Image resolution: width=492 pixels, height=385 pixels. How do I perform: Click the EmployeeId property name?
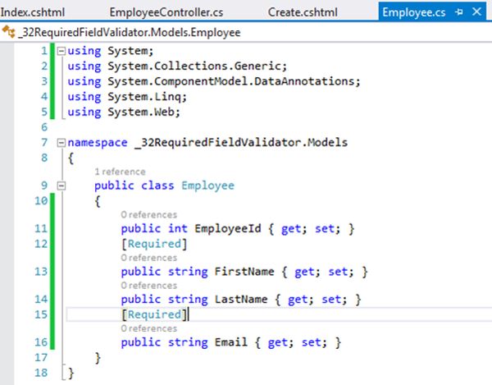click(x=228, y=228)
